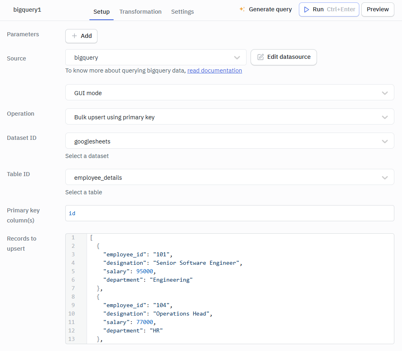
Task: Open the Source dropdown showing bigquery
Action: tap(155, 57)
